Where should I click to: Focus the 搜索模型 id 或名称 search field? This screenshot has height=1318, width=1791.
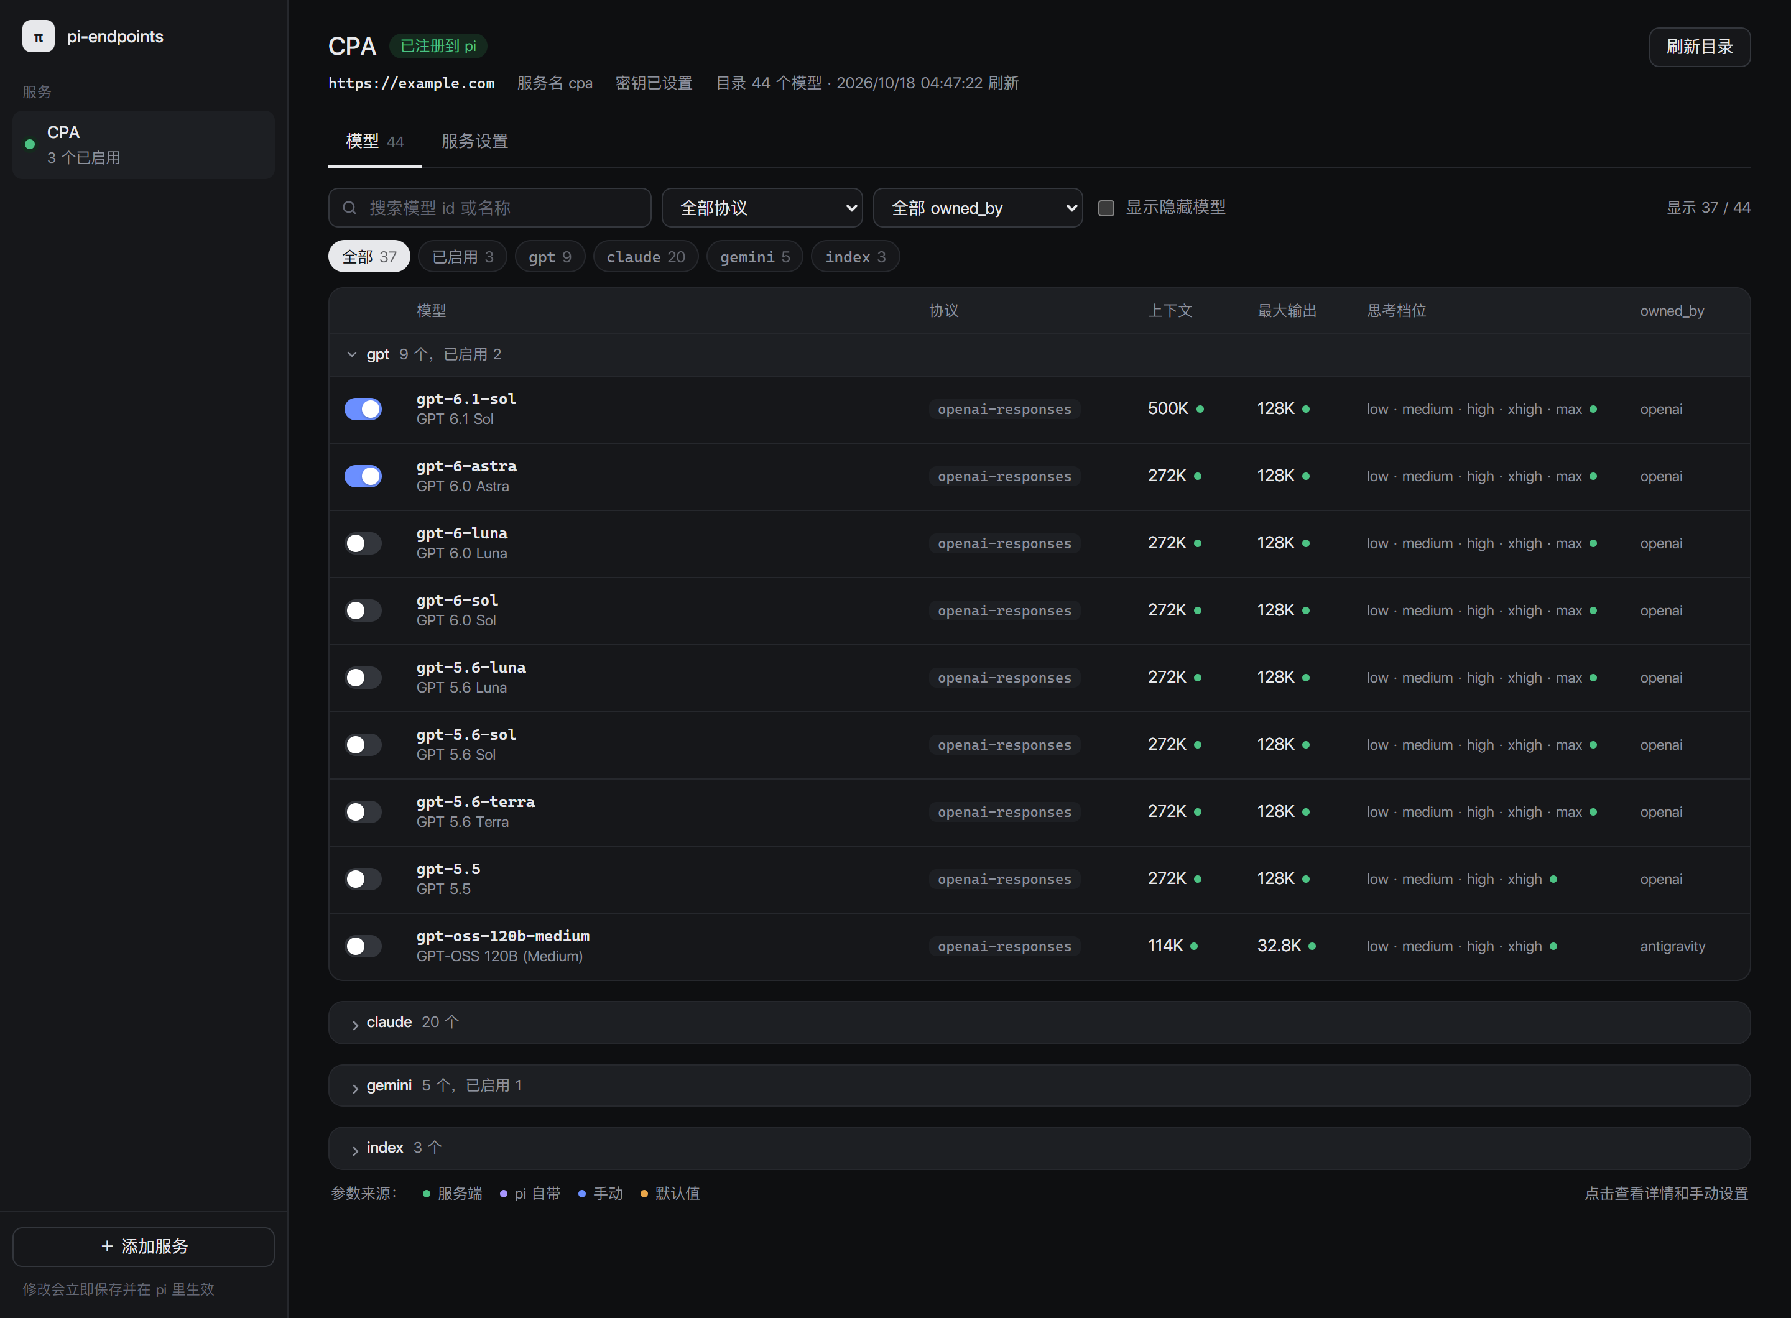click(490, 208)
